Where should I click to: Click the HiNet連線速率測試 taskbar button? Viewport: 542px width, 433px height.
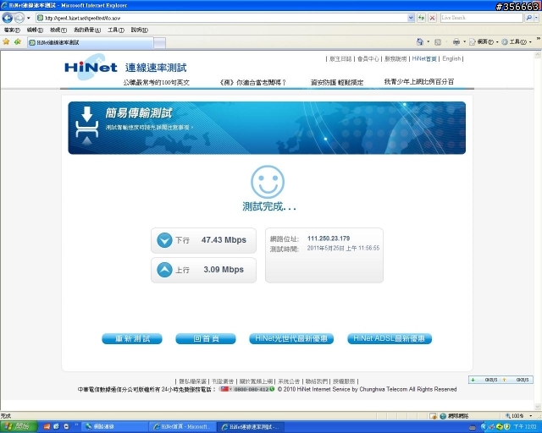point(251,427)
